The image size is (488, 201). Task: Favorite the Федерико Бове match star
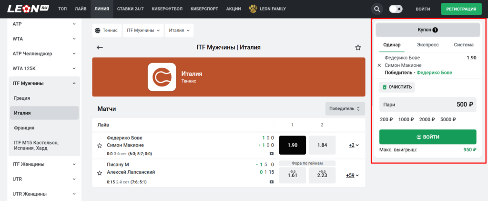pos(100,145)
